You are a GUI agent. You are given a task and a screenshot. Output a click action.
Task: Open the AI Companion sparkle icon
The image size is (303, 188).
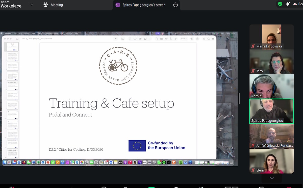click(x=288, y=4)
